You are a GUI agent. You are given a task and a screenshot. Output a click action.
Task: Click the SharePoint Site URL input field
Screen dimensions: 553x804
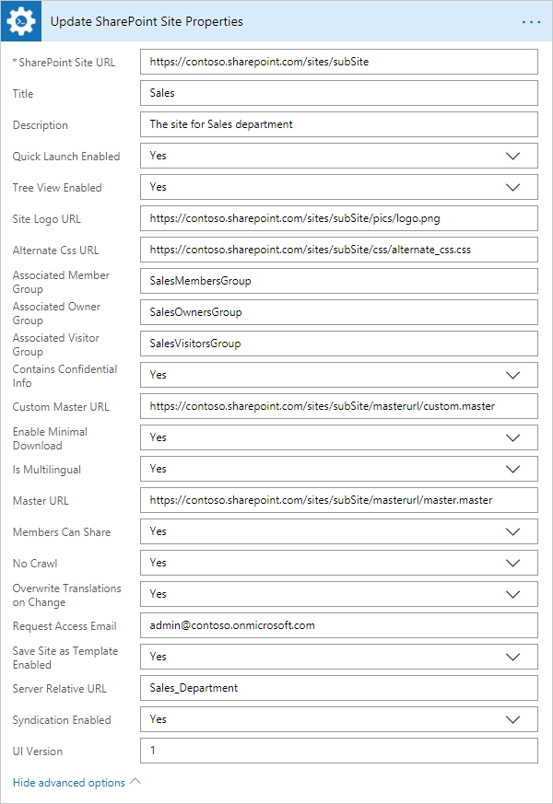pos(339,62)
